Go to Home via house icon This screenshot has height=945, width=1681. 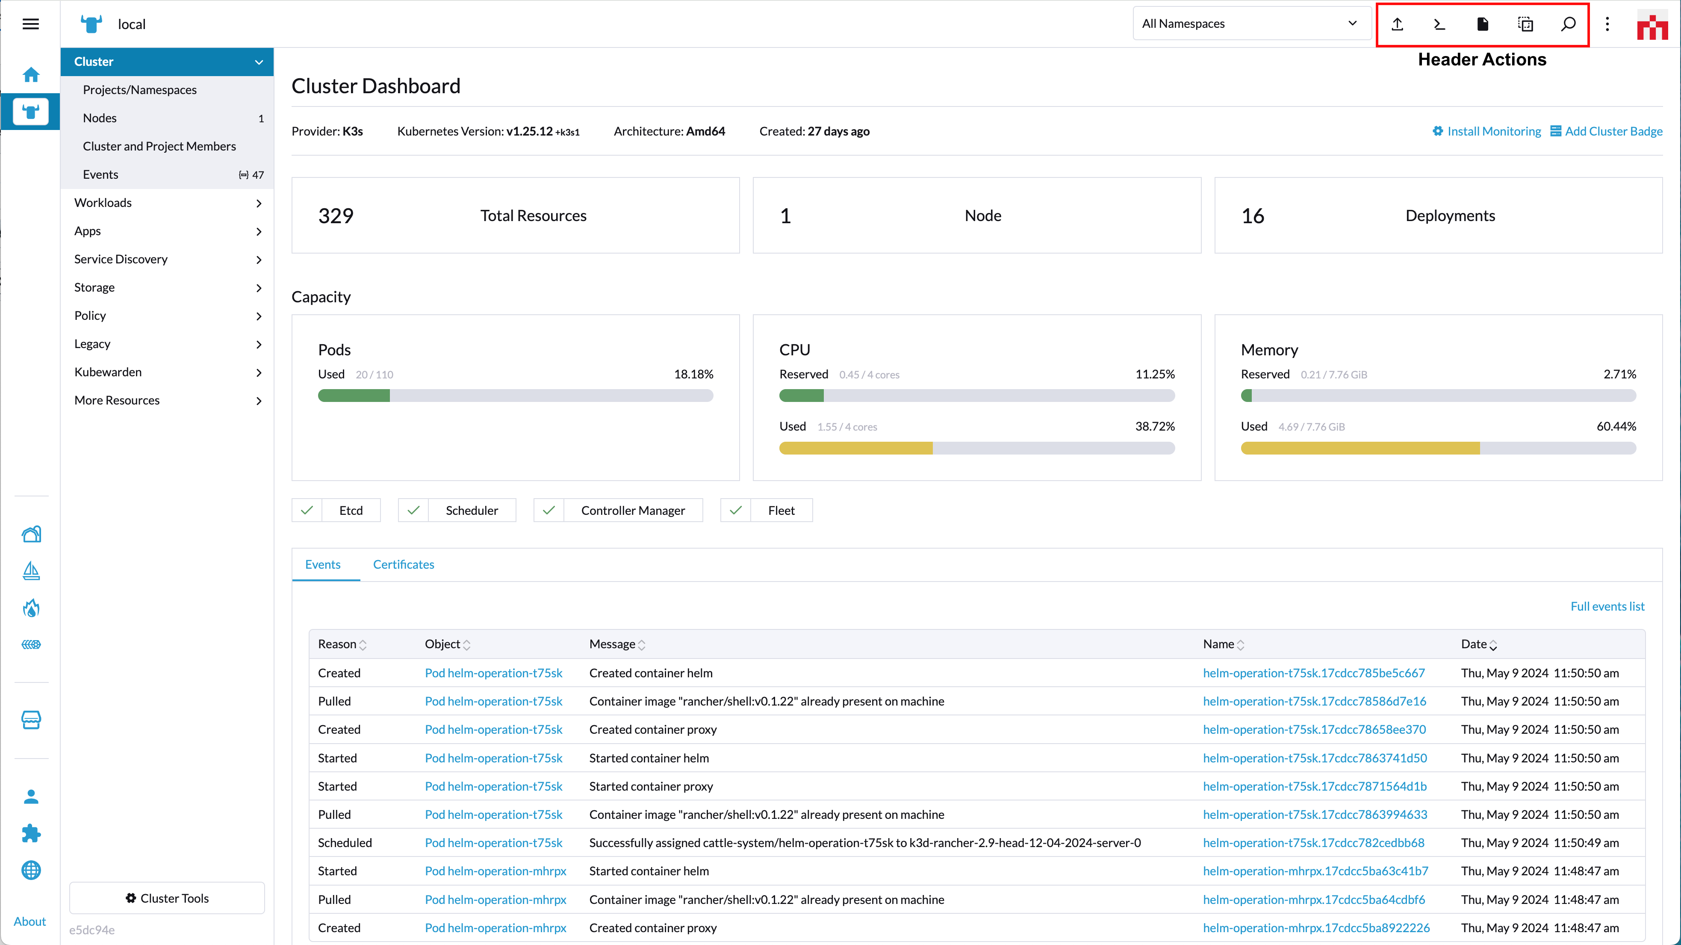[x=31, y=75]
